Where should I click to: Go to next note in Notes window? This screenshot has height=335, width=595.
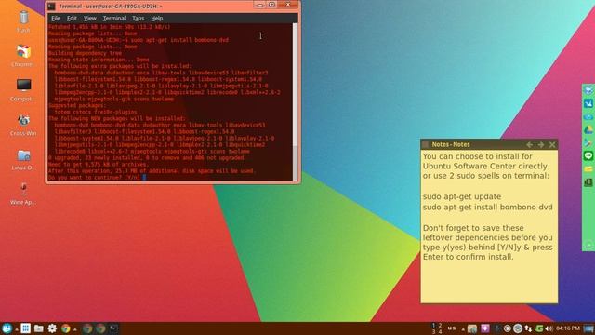coord(541,145)
